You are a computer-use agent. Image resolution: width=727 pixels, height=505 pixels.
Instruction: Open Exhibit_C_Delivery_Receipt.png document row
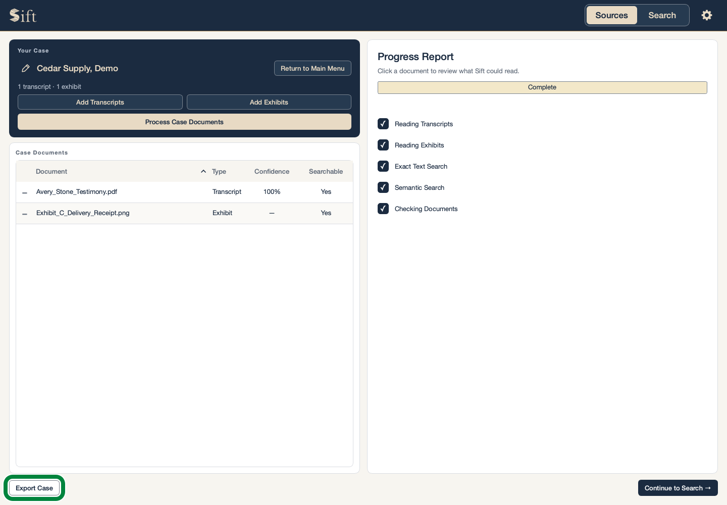[184, 213]
